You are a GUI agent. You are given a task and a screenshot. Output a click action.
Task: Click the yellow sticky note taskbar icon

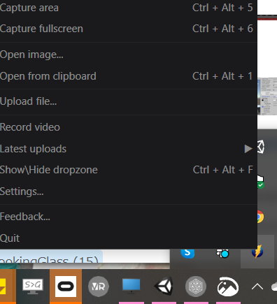coord(3,287)
